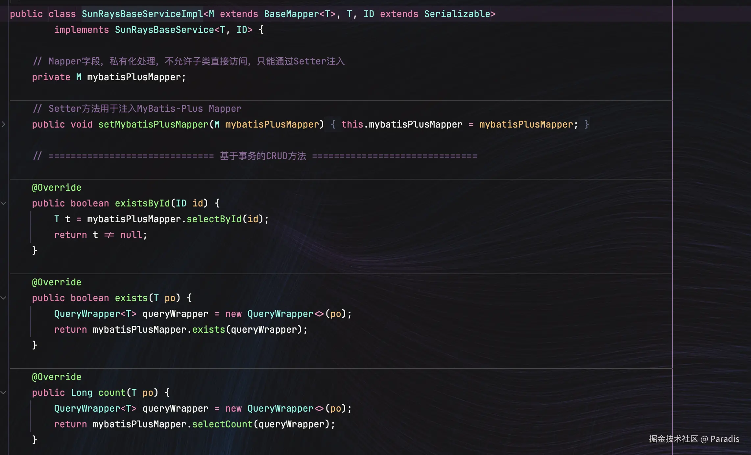Image resolution: width=751 pixels, height=455 pixels.
Task: Click the folded closing brace ending setter line
Action: pos(587,124)
